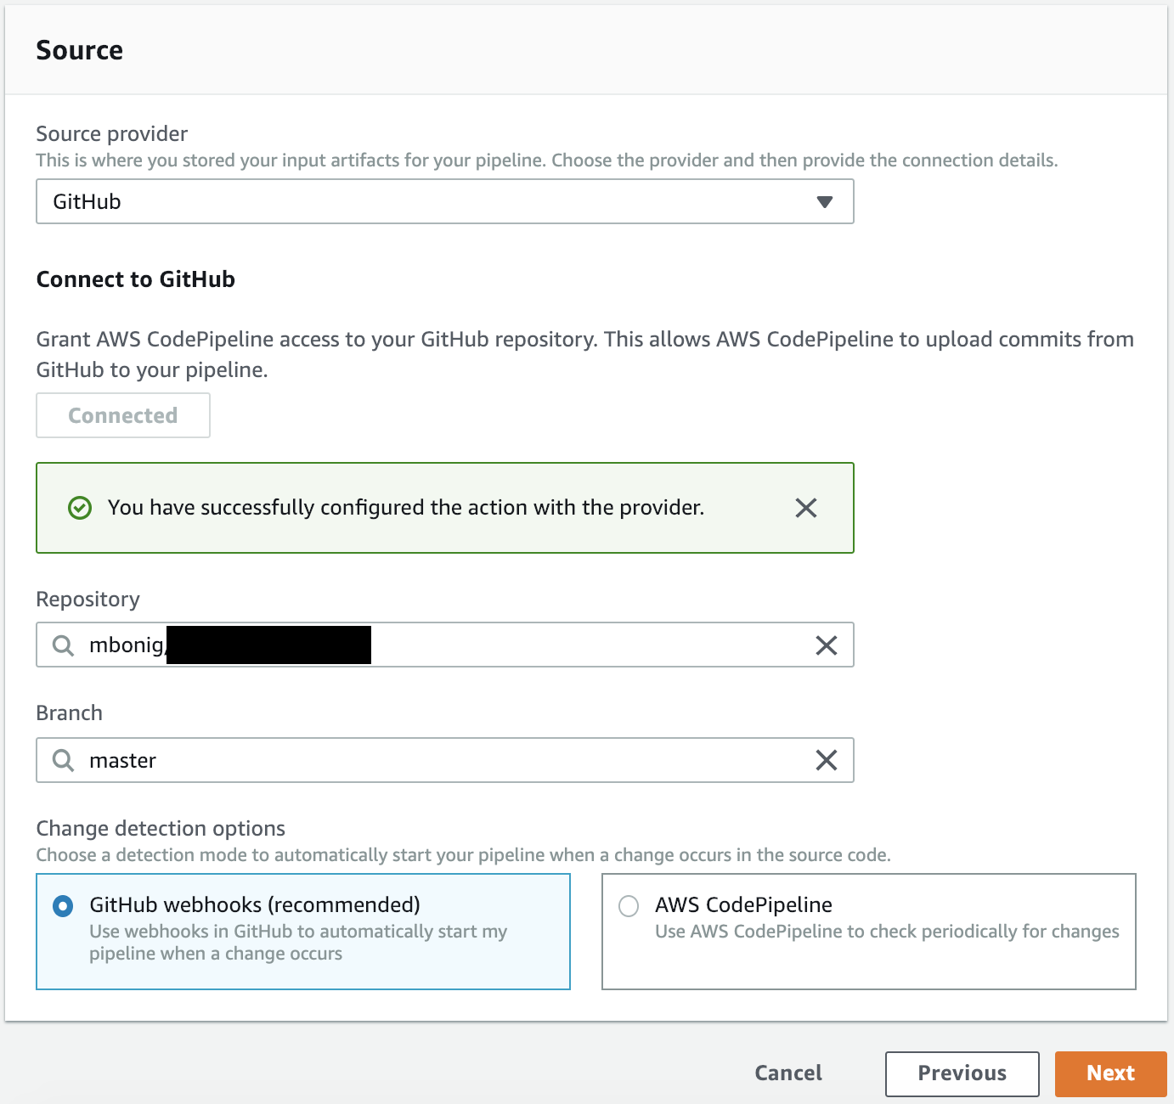Click the successfully configured message text
This screenshot has width=1174, height=1104.
point(405,508)
